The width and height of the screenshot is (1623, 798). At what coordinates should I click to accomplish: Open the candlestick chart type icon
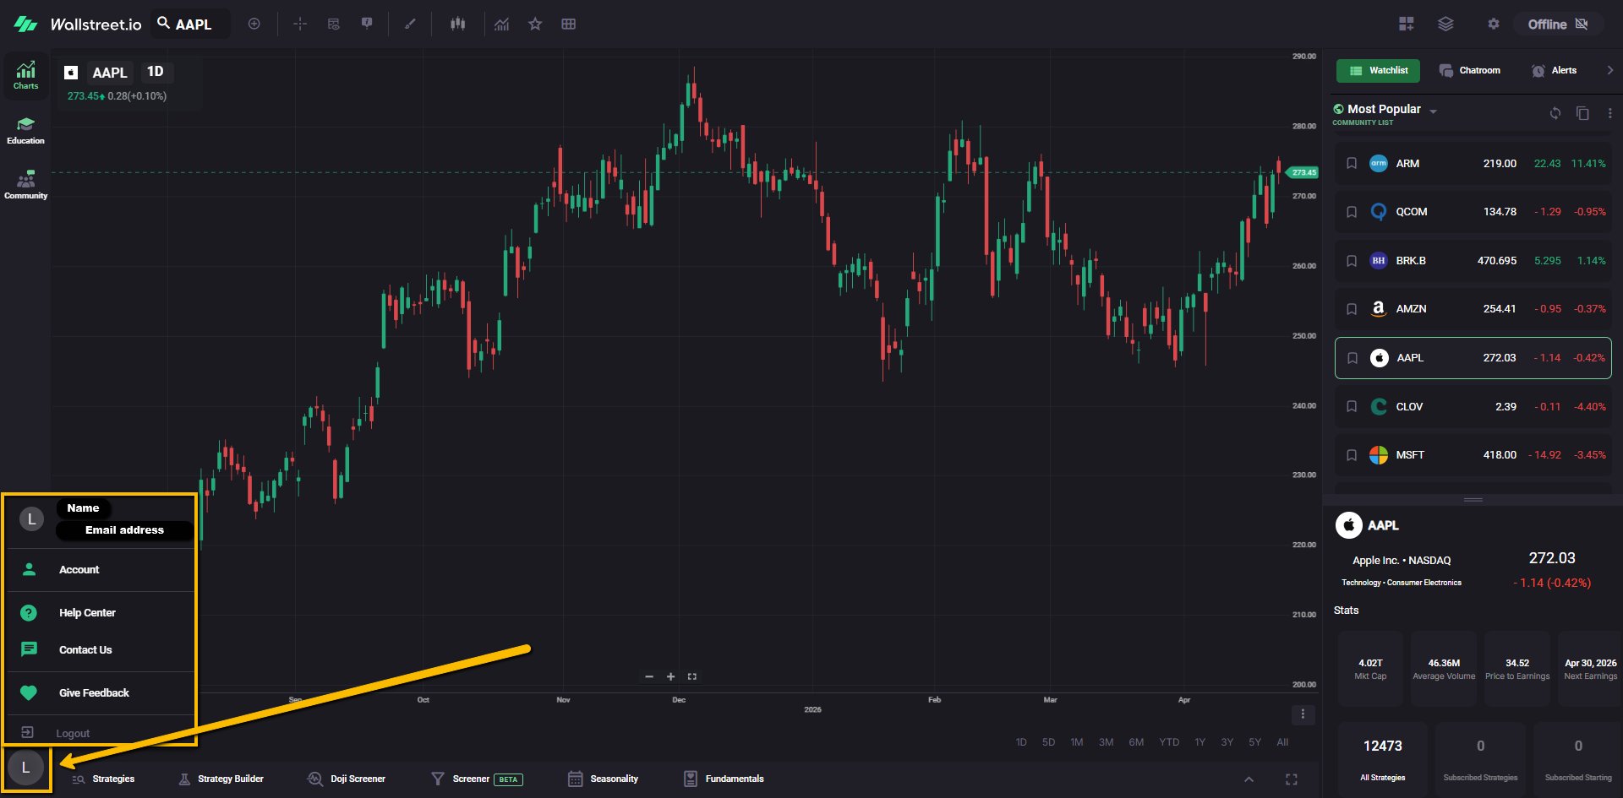point(458,24)
